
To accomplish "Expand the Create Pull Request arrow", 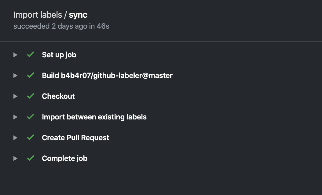I will [15, 138].
